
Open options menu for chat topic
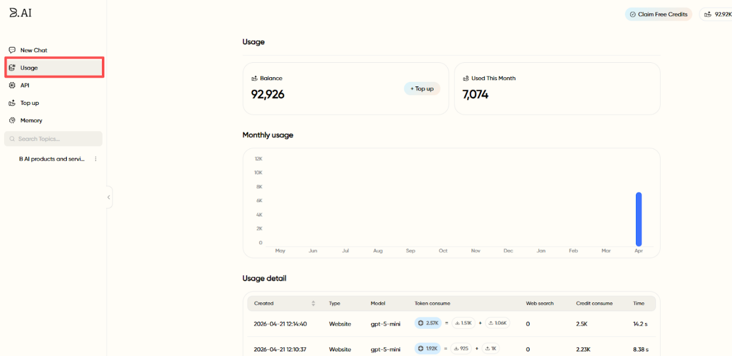(x=96, y=159)
